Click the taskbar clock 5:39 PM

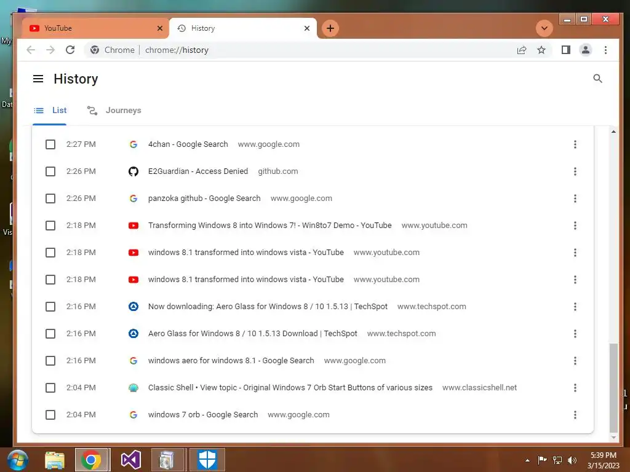[603, 455]
